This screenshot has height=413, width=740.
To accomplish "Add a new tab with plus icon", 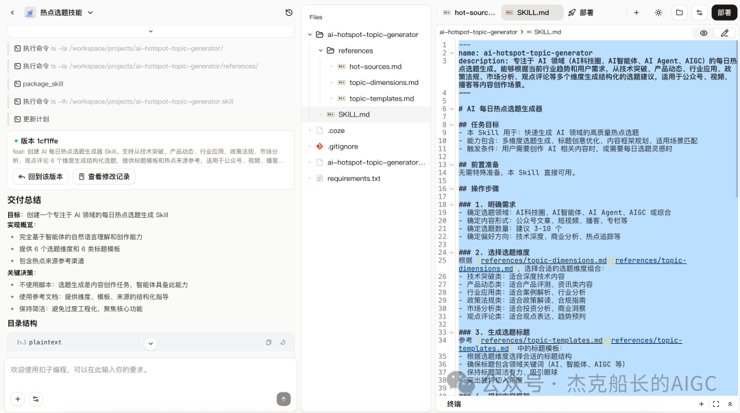I will click(x=636, y=13).
